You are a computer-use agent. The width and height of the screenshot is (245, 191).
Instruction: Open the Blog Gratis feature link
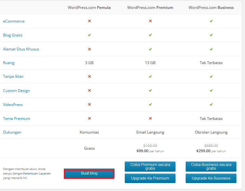(13, 35)
